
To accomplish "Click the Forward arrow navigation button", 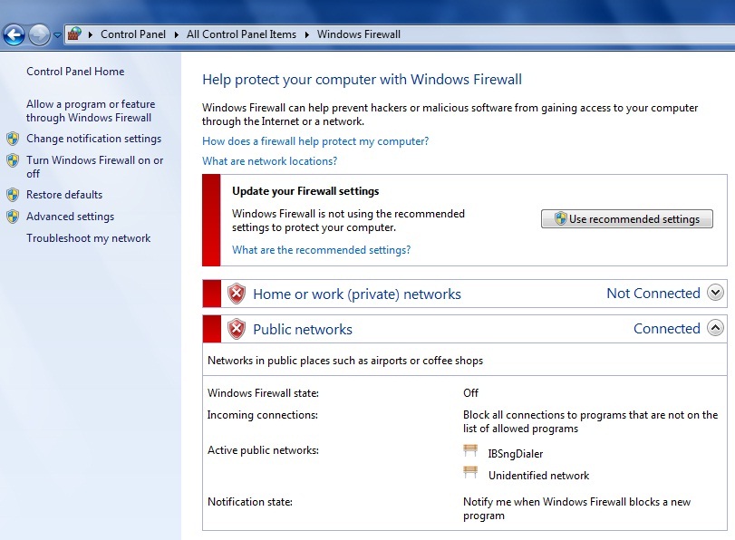I will (39, 34).
